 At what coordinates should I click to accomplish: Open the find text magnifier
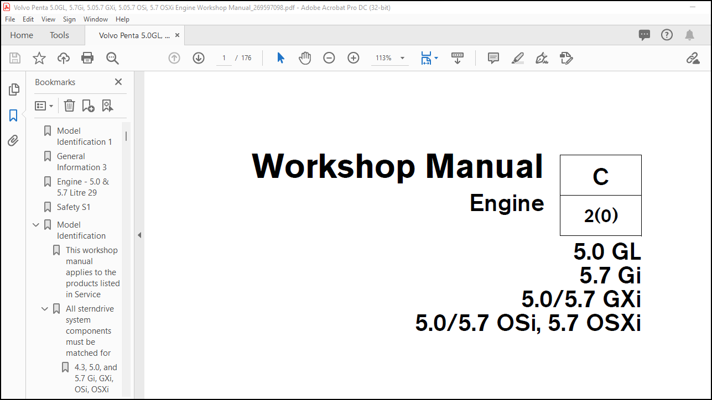[112, 58]
